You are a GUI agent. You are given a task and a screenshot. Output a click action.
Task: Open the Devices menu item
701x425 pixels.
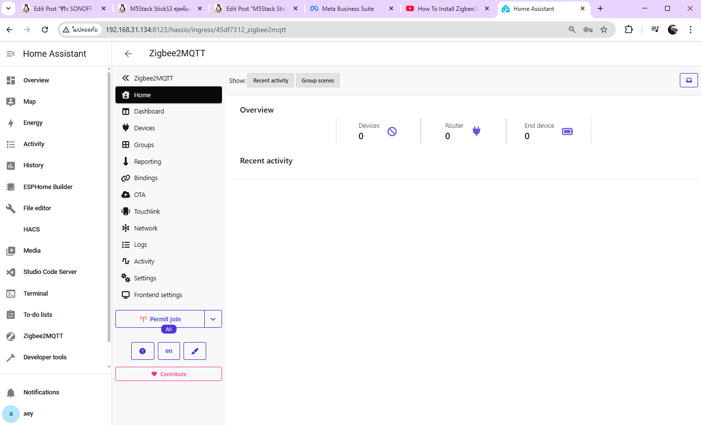tap(145, 128)
